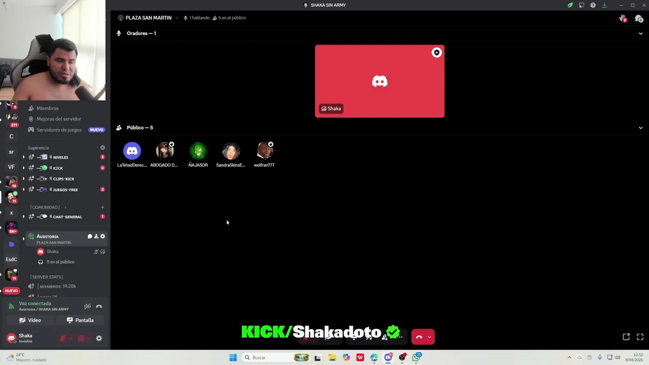The image size is (649, 365).
Task: Open the EsdC server icon
Action: tap(11, 259)
